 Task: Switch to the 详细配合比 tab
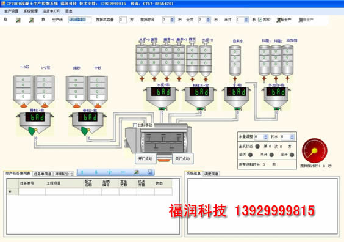click(x=64, y=174)
